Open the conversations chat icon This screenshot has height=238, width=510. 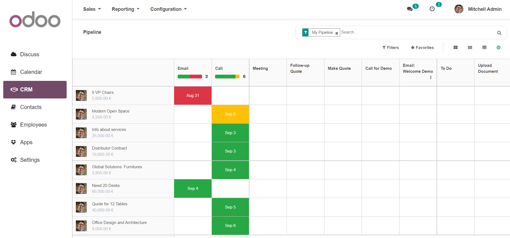[x=410, y=9]
